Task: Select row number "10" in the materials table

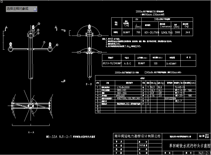Action: tap(98, 112)
